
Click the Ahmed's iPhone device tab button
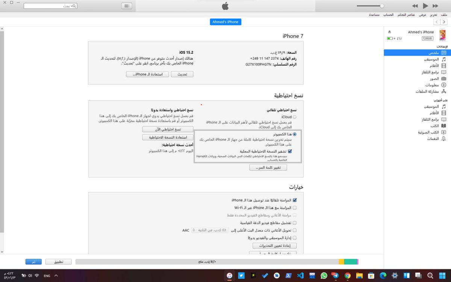(225, 22)
